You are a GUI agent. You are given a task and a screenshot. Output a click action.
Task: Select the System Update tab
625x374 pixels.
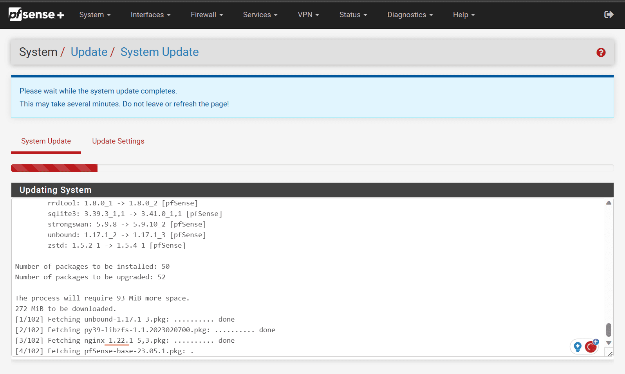tap(46, 141)
